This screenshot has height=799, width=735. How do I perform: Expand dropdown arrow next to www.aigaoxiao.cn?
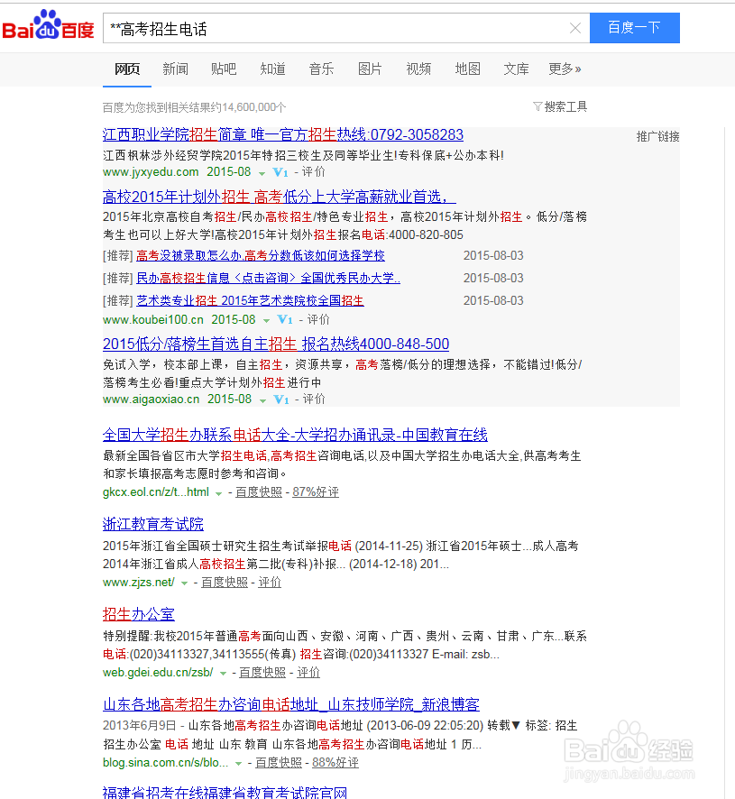point(262,400)
